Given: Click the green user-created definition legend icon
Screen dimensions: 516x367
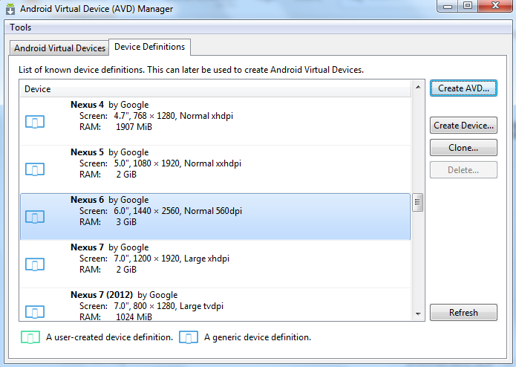Looking at the screenshot, I should 30,337.
